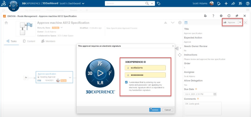Select the My Documents dashboard tab
Viewport: 251px width, 117px height.
[33, 10]
